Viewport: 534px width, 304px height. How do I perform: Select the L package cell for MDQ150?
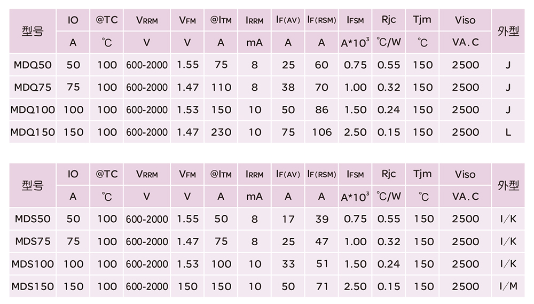pos(508,132)
